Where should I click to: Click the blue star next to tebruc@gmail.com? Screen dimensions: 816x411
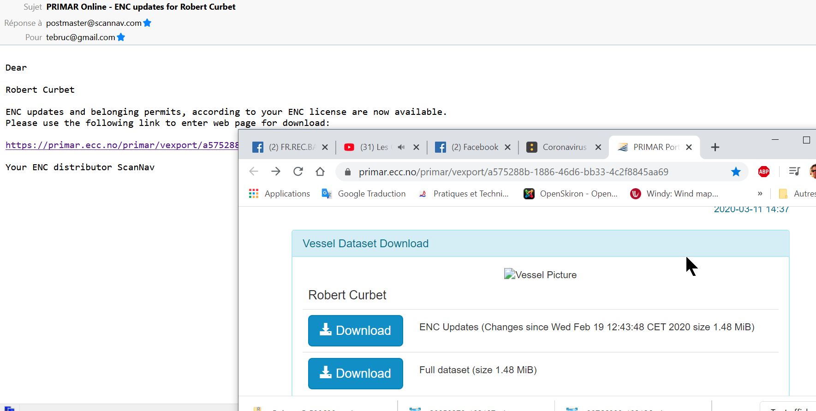click(121, 37)
